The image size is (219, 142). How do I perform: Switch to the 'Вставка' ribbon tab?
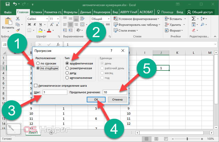(x=37, y=12)
